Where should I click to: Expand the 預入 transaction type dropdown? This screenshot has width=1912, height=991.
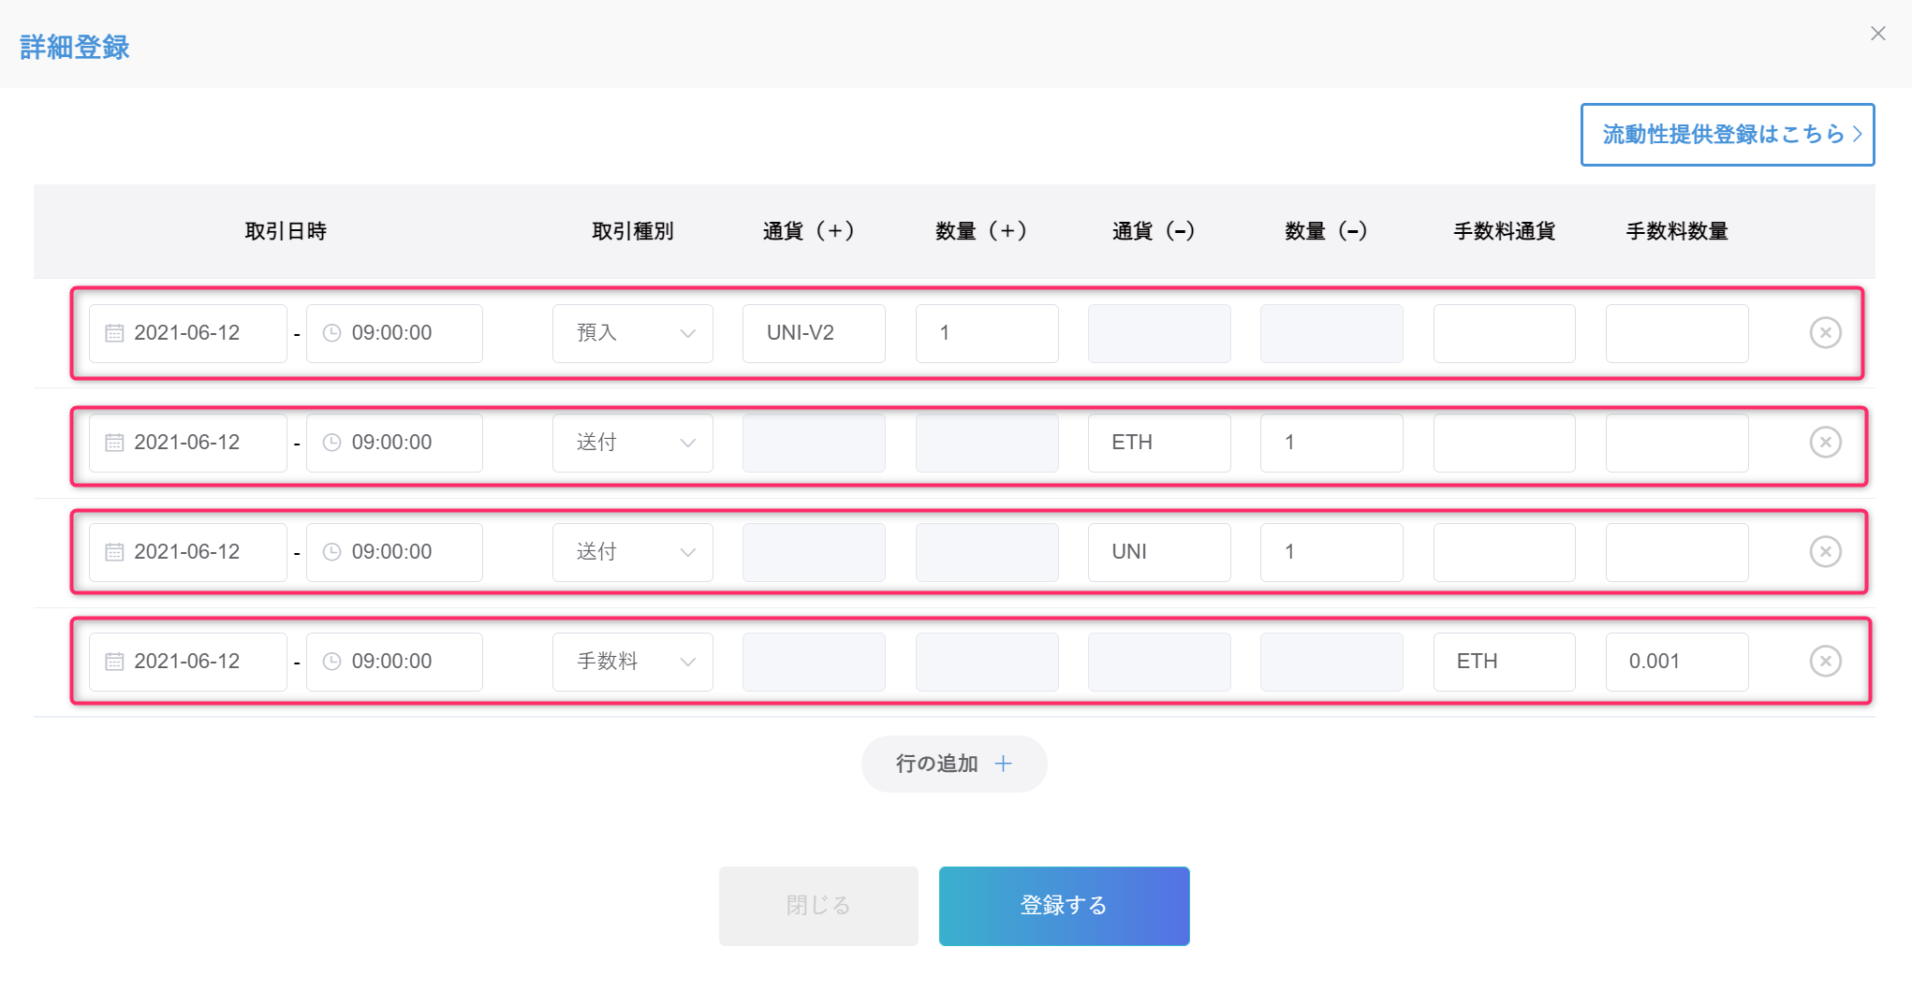tap(633, 333)
